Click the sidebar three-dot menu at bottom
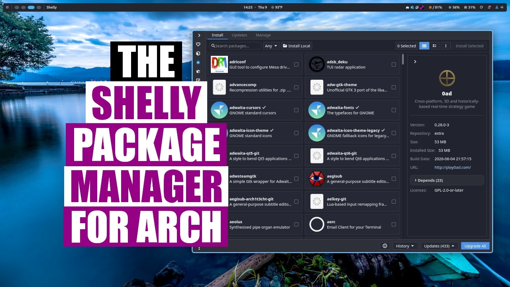 [199, 248]
